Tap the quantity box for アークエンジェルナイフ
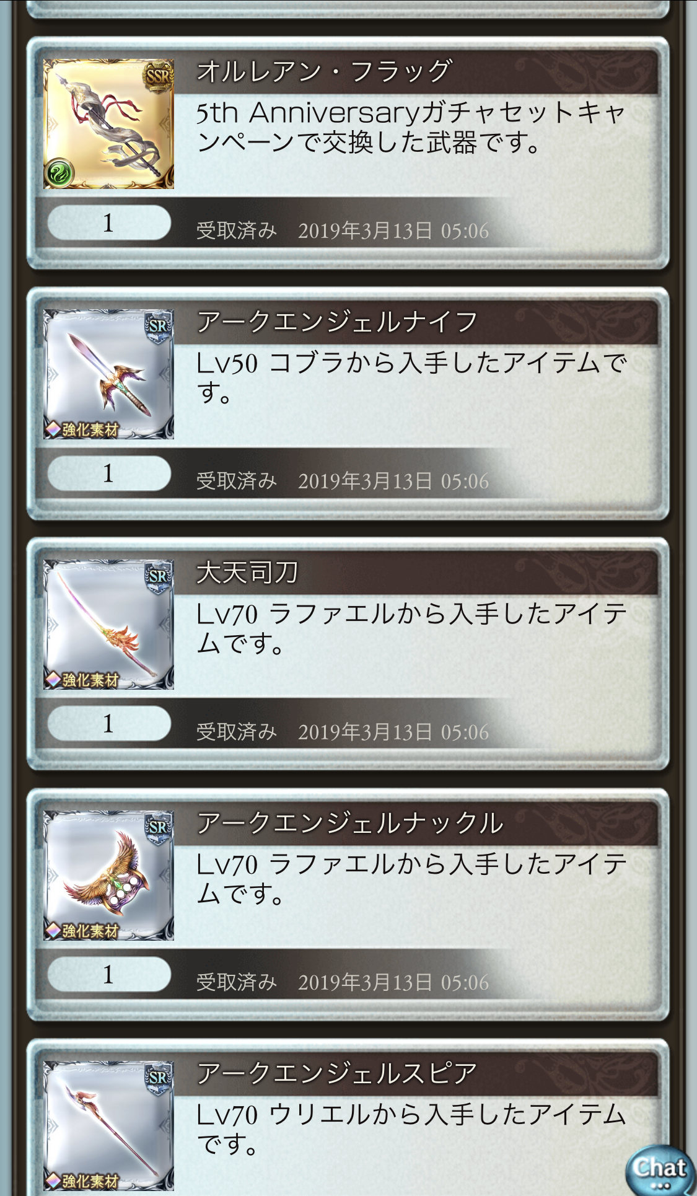Viewport: 697px width, 1196px height. [109, 473]
